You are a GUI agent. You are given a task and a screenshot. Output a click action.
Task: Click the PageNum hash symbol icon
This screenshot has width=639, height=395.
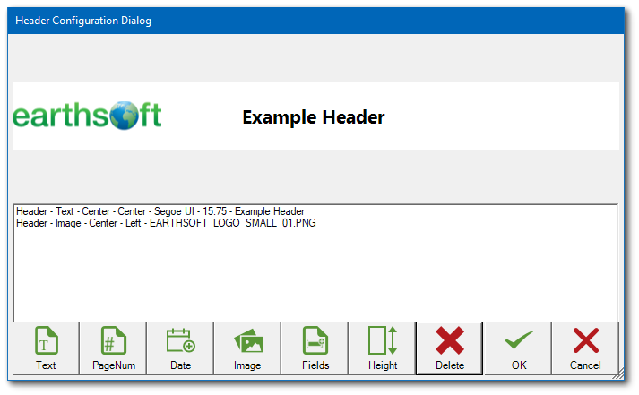(113, 341)
